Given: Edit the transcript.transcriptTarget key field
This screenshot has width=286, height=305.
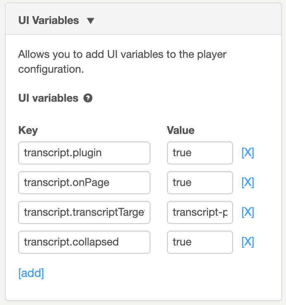Looking at the screenshot, I should pos(84,212).
